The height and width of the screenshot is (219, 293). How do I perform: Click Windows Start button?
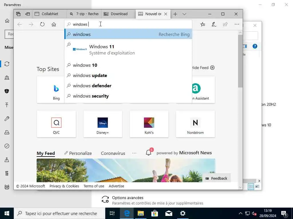7,213
